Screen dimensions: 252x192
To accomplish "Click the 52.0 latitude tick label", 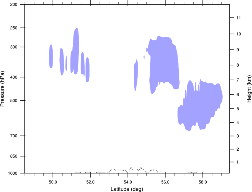I will pos(90,182).
